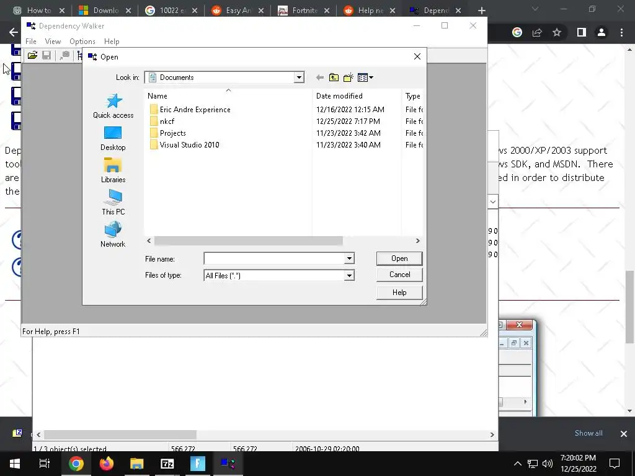The height and width of the screenshot is (476, 635).
Task: Click the Save toolbar icon in Dependency Walker
Action: 47,55
